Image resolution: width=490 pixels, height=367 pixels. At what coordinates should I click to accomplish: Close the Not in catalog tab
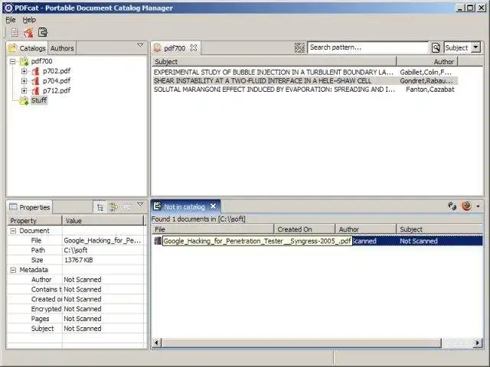point(213,206)
